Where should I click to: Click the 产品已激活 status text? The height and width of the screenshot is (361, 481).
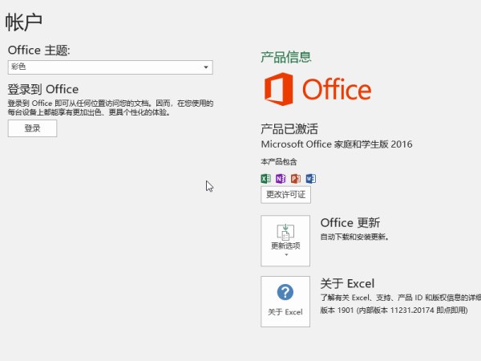(x=289, y=129)
